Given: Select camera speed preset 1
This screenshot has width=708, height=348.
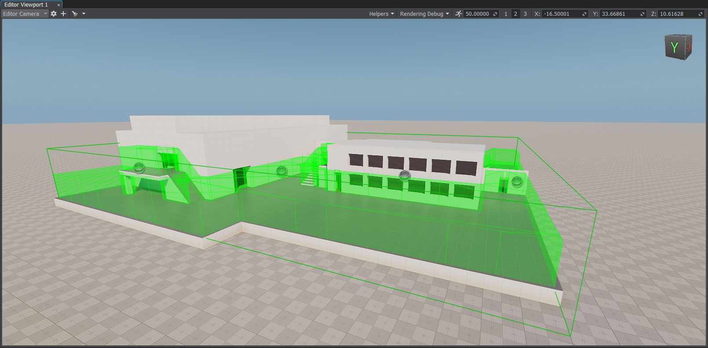Looking at the screenshot, I should tap(506, 14).
